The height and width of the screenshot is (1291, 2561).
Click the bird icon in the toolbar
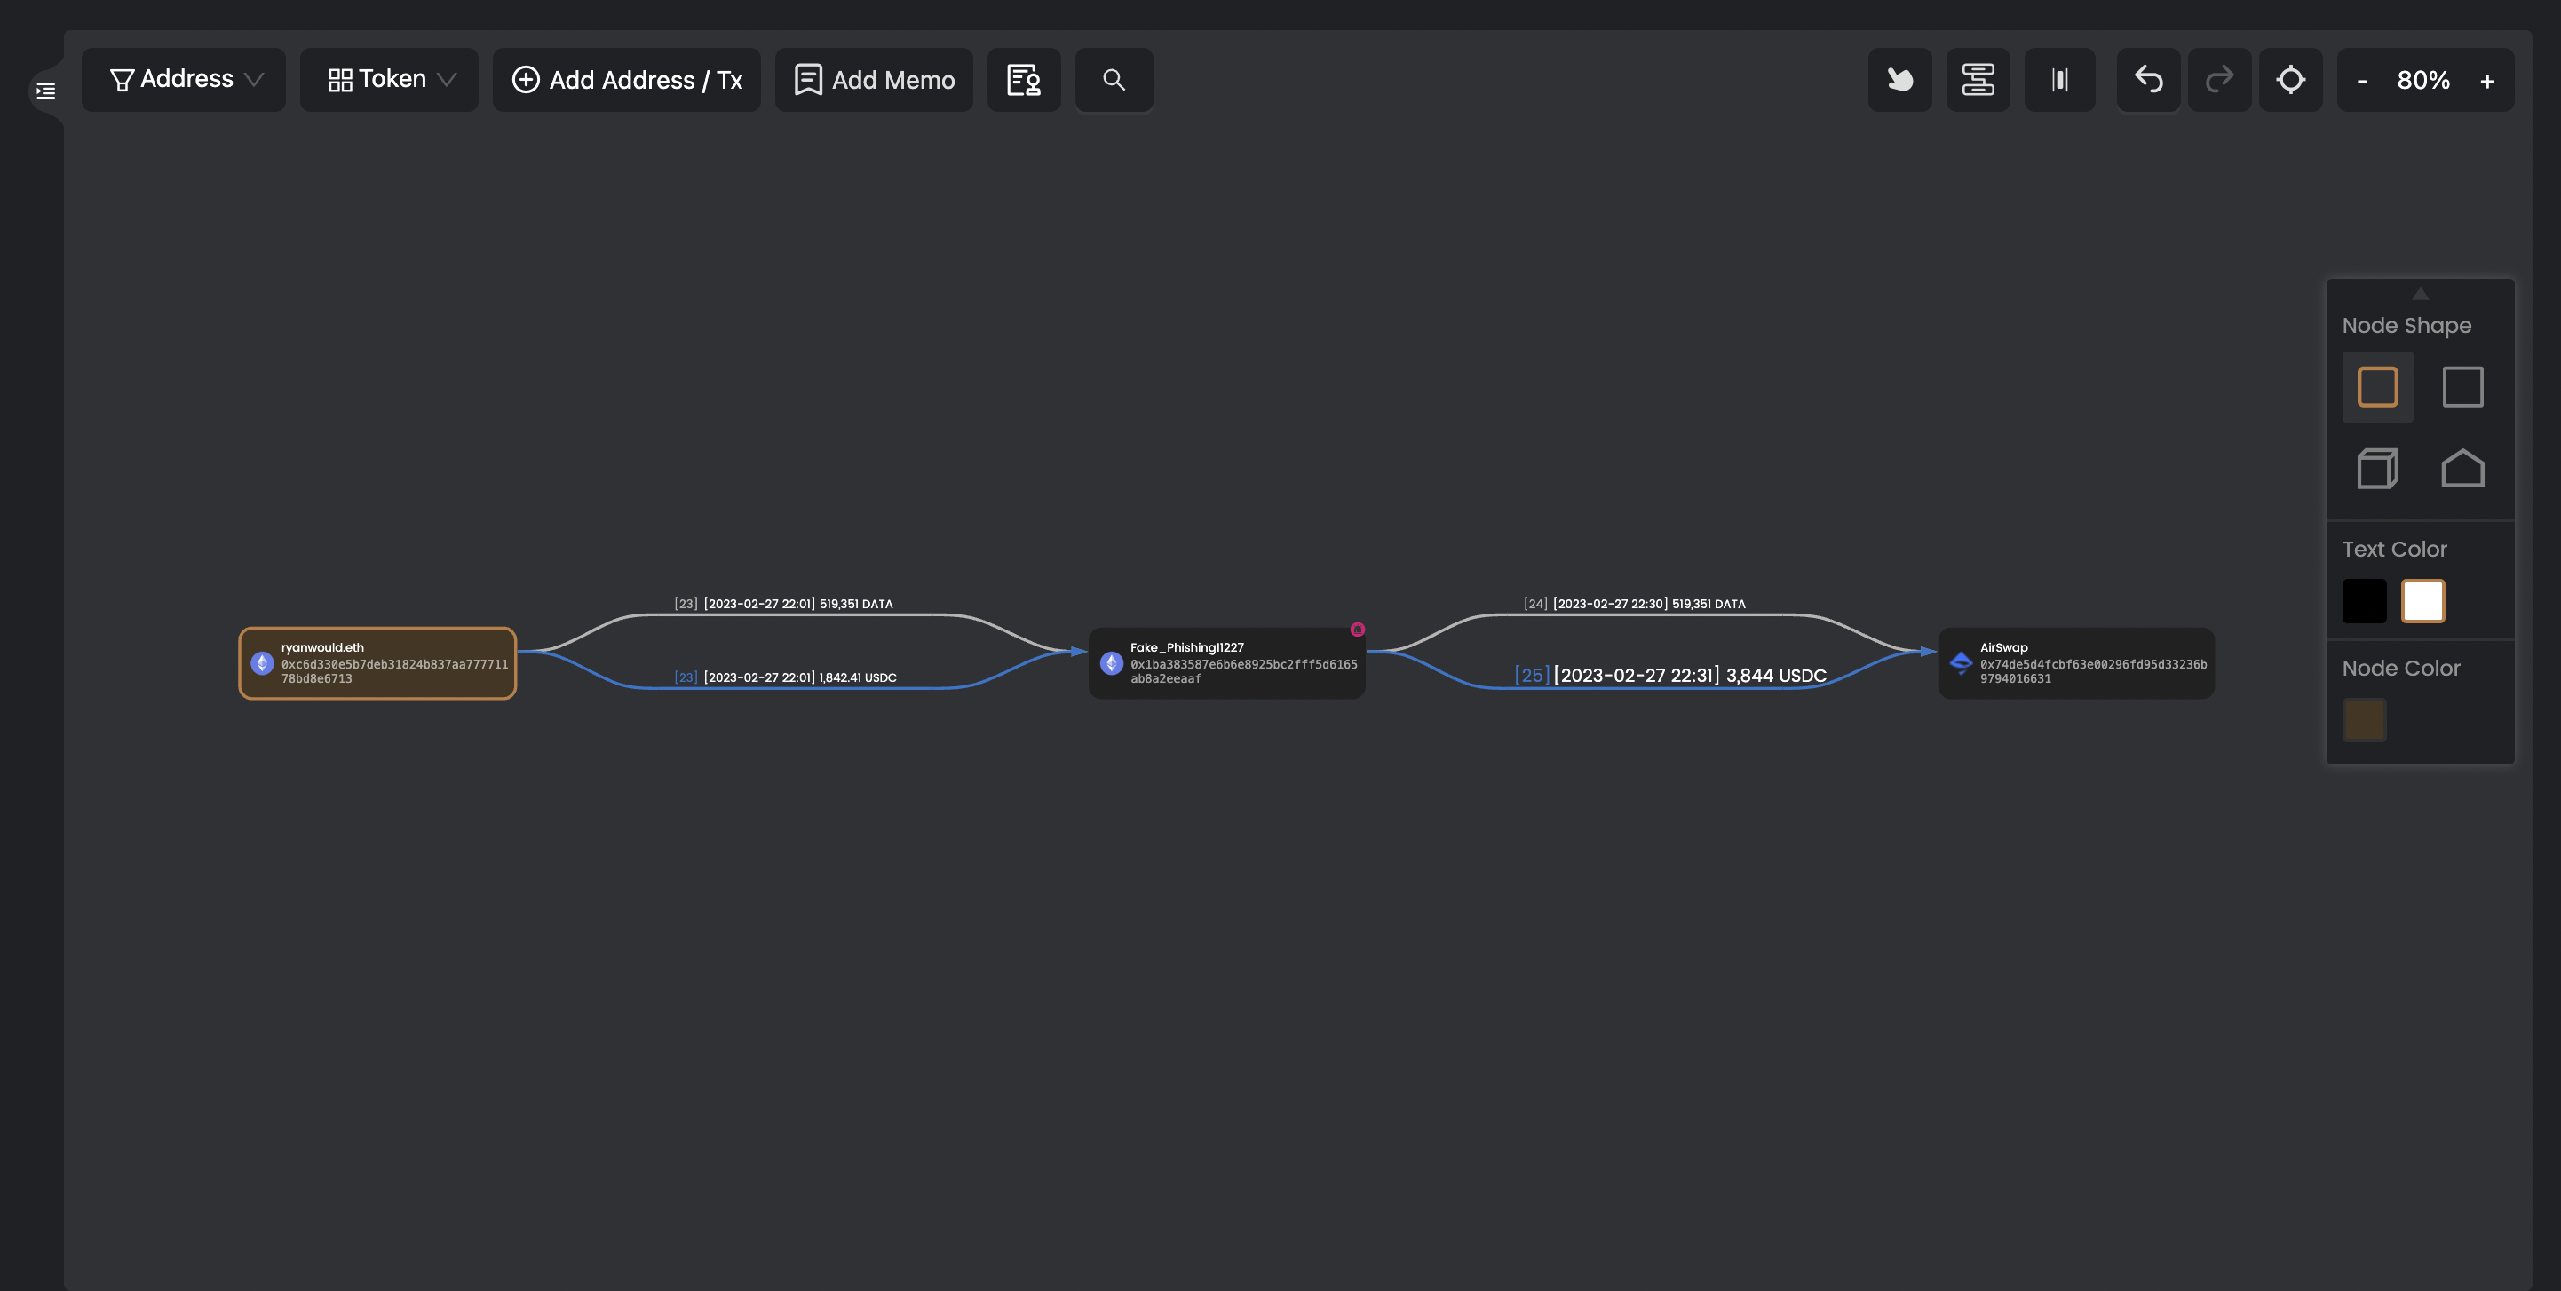tap(1899, 80)
